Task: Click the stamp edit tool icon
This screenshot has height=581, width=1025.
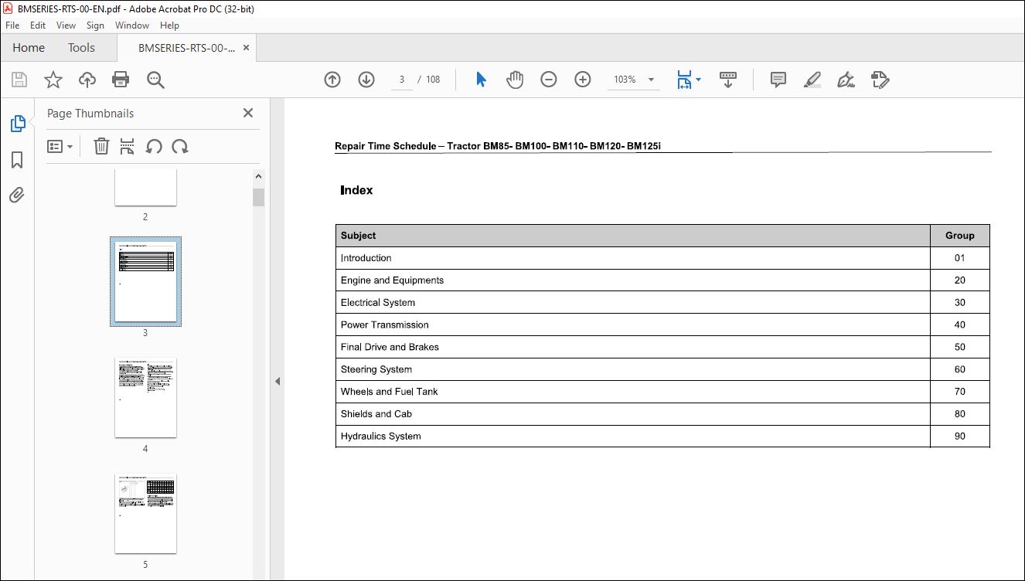Action: pyautogui.click(x=880, y=80)
